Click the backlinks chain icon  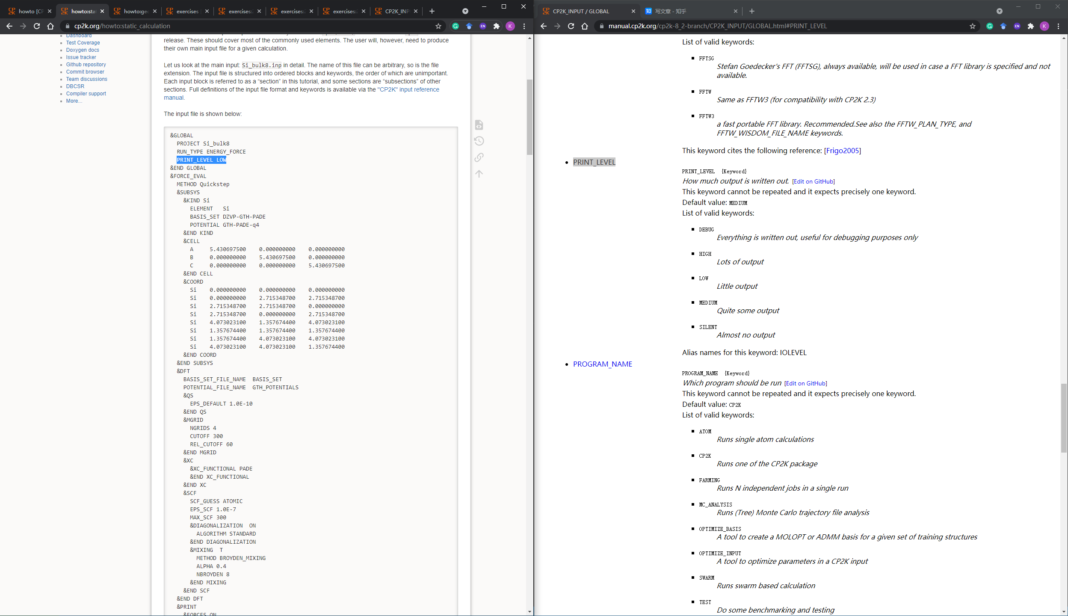(479, 157)
